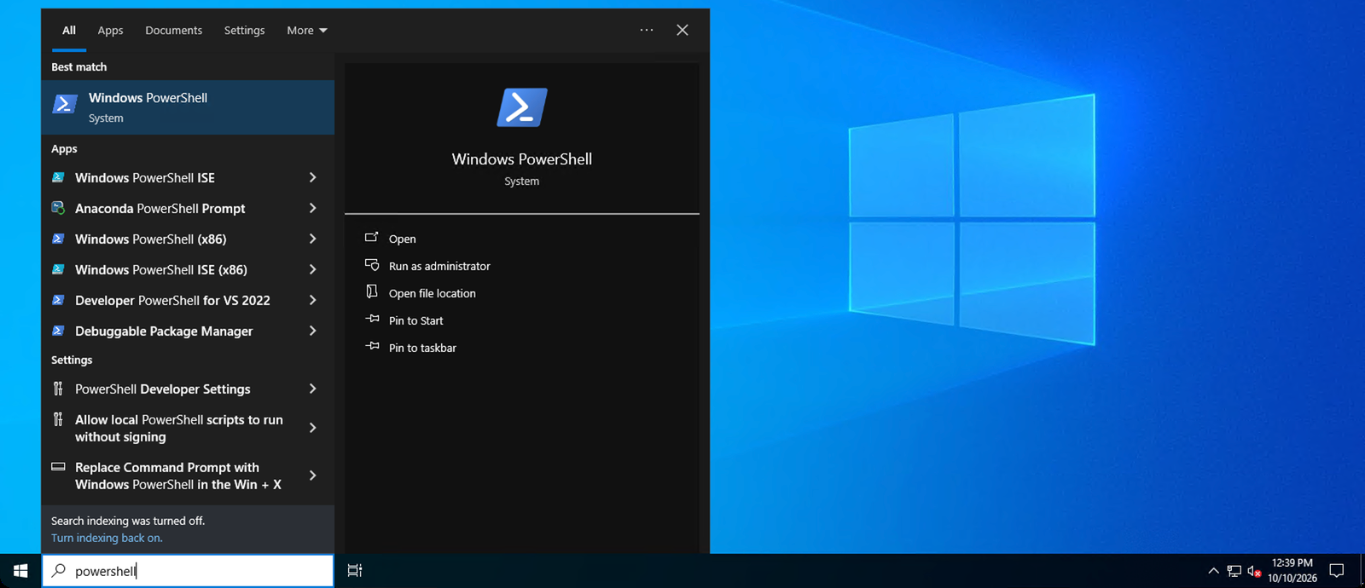The height and width of the screenshot is (588, 1365).
Task: Open the Windows Start button
Action: click(x=20, y=570)
